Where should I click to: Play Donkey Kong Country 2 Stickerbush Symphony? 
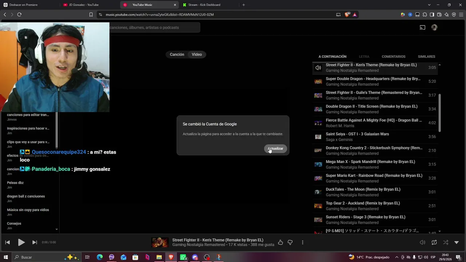375,151
